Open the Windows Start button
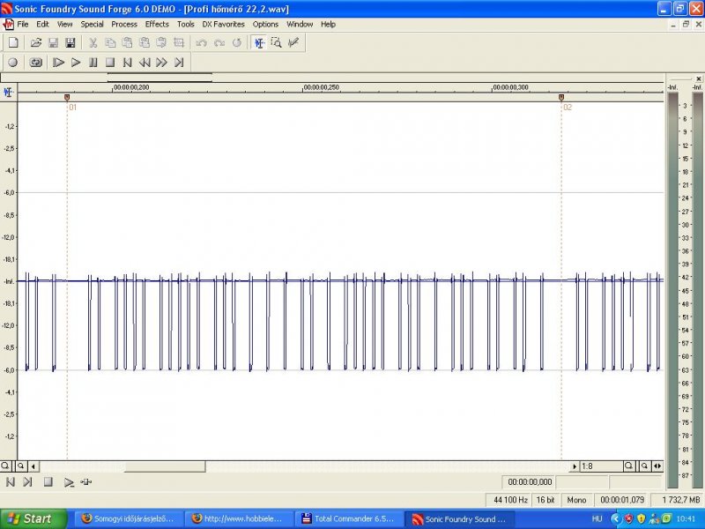The height and width of the screenshot is (529, 705). pyautogui.click(x=33, y=518)
